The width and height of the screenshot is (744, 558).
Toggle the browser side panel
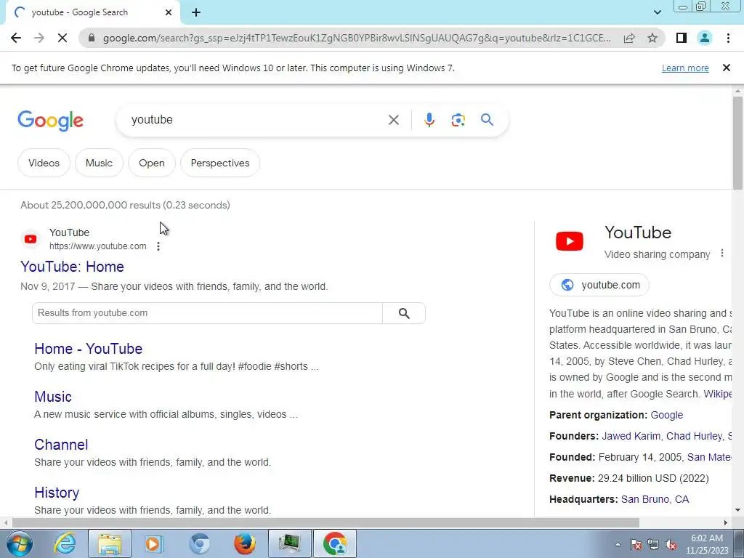pos(682,38)
